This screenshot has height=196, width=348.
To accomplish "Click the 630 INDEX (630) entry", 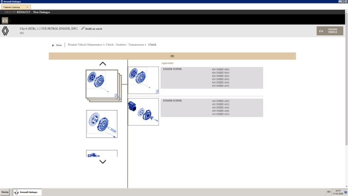I will [x=221, y=79].
